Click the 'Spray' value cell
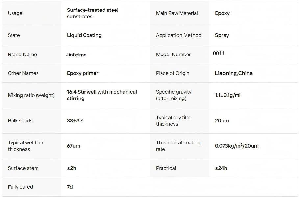299x197 pixels. tap(222, 35)
